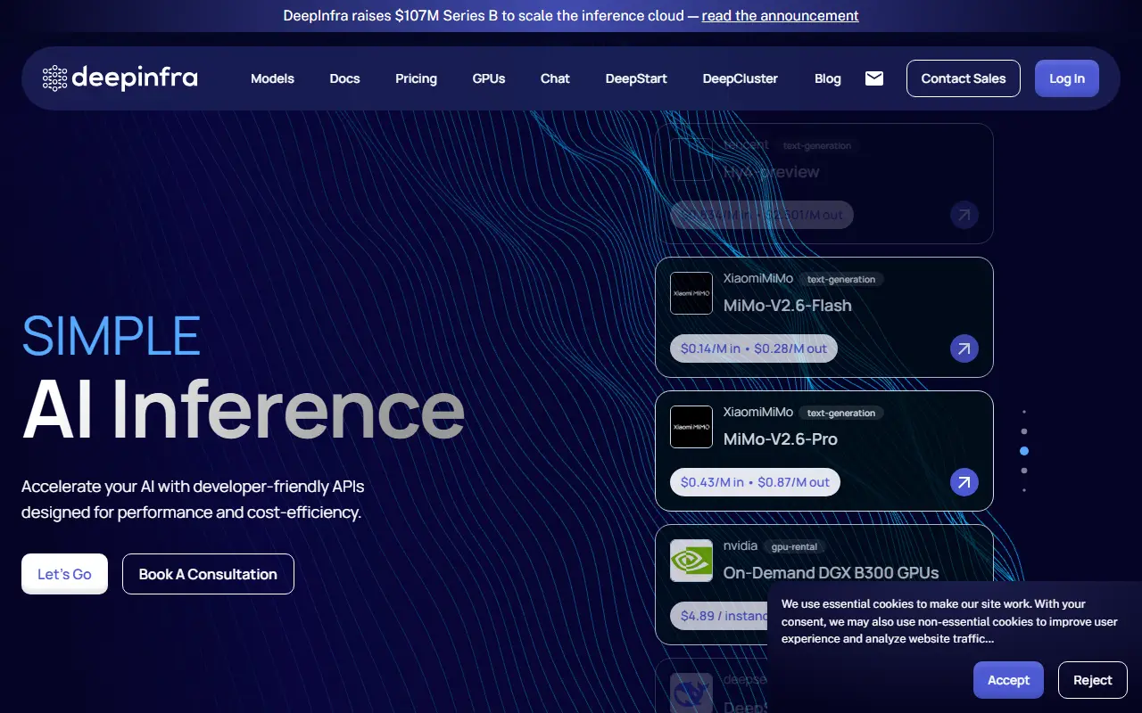Click the MiMo-V2.6-Pro model title
Screen dimensions: 1142x713
[781, 438]
